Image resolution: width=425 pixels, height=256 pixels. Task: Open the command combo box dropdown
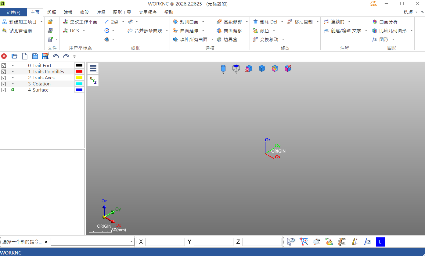point(131,242)
